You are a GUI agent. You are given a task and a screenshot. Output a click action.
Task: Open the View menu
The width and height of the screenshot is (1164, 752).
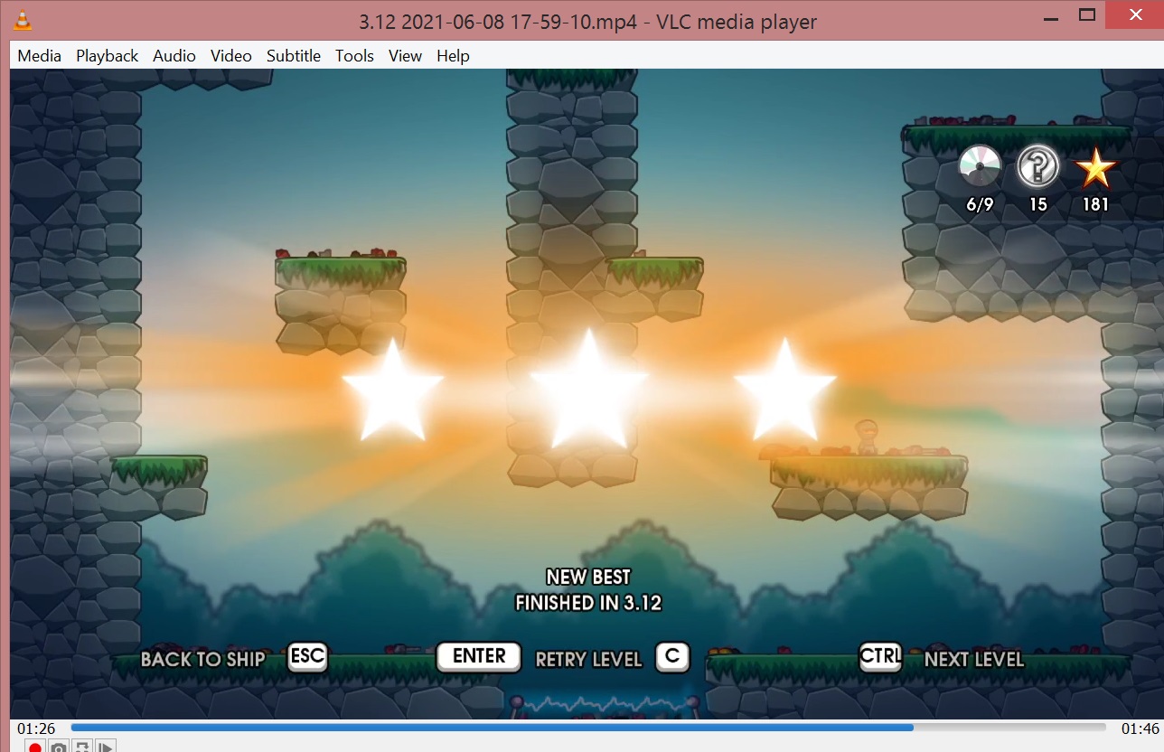pyautogui.click(x=405, y=56)
